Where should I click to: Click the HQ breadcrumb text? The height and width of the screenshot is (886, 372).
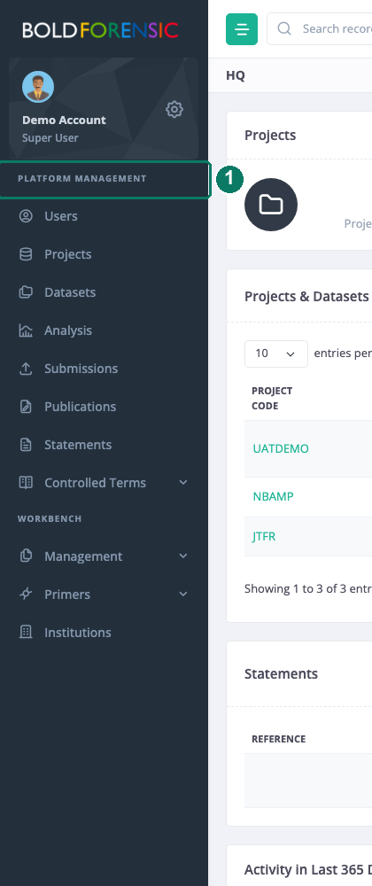(x=236, y=75)
